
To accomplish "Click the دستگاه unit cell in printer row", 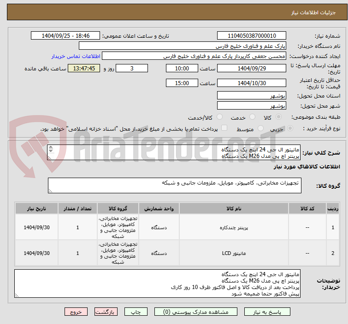I will (x=159, y=227).
